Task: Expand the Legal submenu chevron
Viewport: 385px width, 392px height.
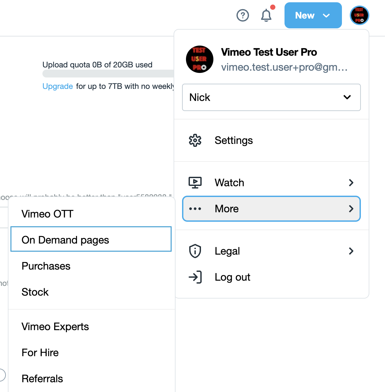Action: coord(351,251)
